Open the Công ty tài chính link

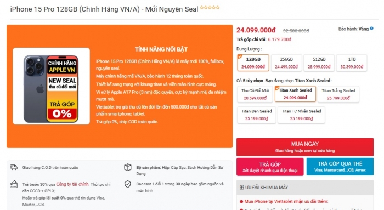pos(72,184)
